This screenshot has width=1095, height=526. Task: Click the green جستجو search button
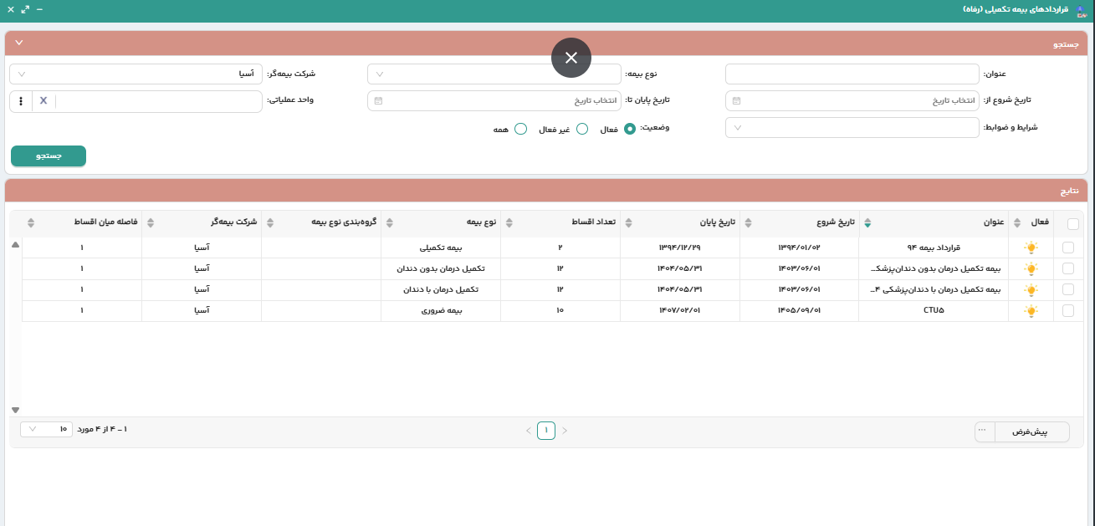tap(49, 156)
